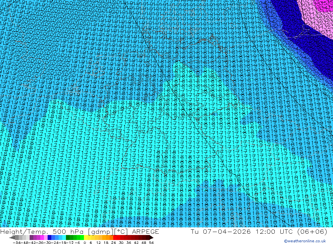Select the dark maroon legend swatch near 48
The image size is (333, 244).
pyautogui.click(x=144, y=237)
